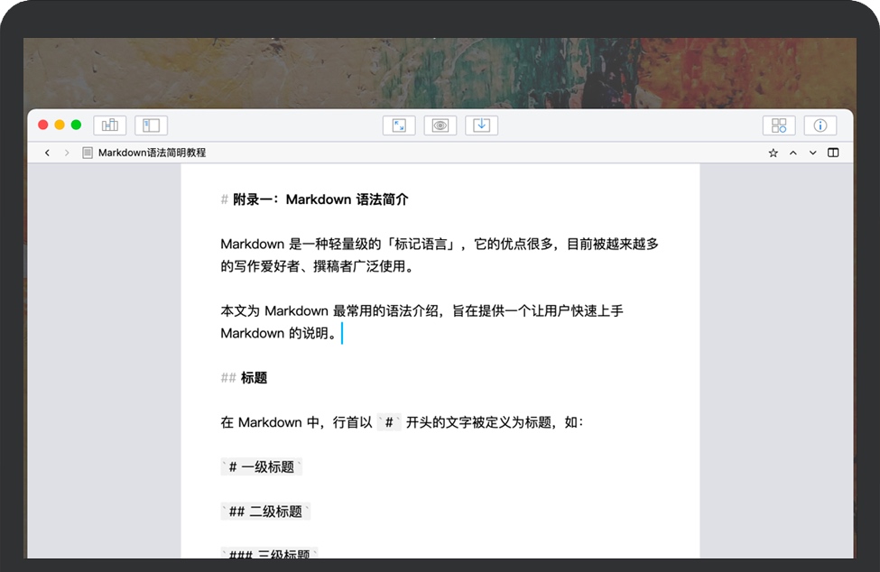
Task: Open the grid shapes toolbar icon
Action: (779, 125)
